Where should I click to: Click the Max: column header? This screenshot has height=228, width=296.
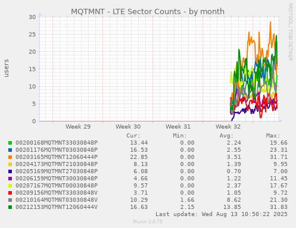click(x=273, y=136)
